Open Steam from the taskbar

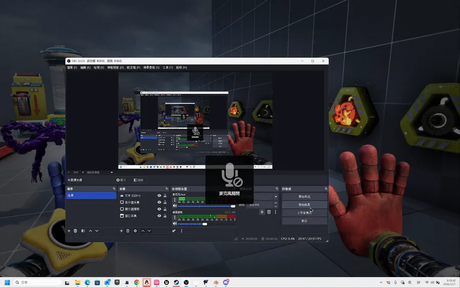click(x=176, y=282)
